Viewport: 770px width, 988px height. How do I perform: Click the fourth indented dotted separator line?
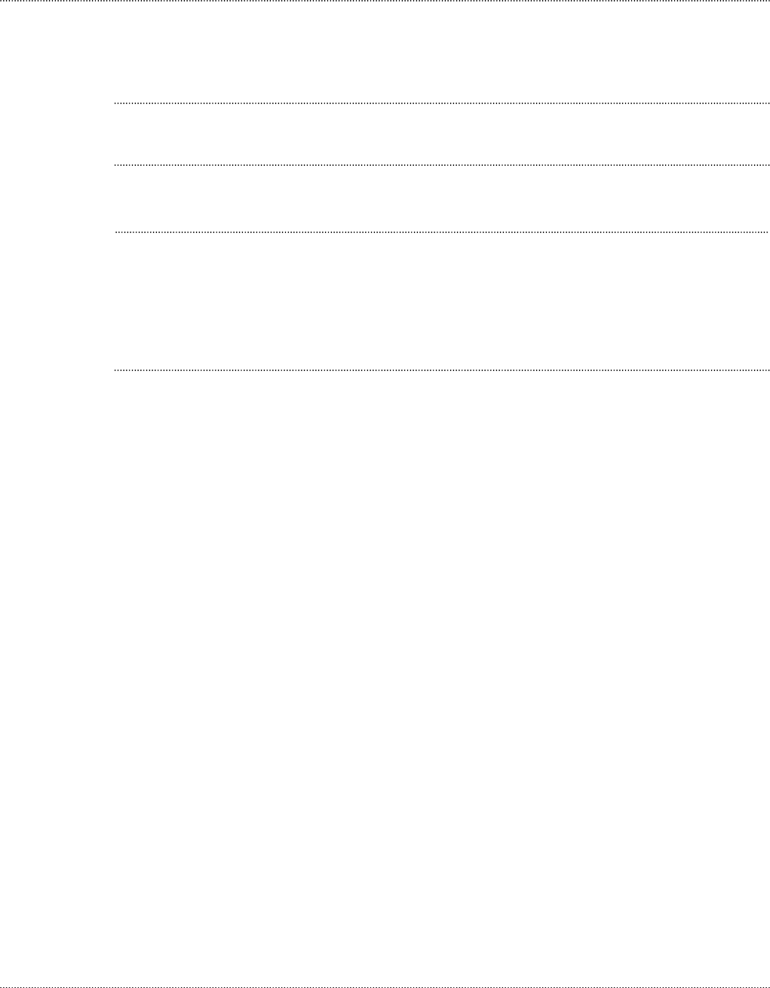click(441, 370)
